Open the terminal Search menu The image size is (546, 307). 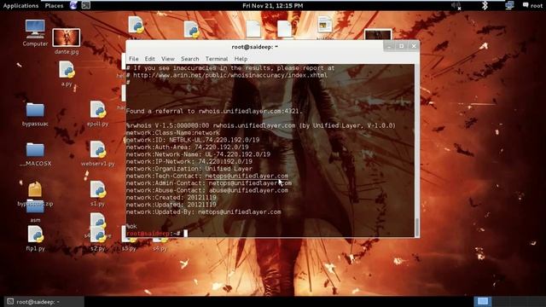pyautogui.click(x=189, y=59)
